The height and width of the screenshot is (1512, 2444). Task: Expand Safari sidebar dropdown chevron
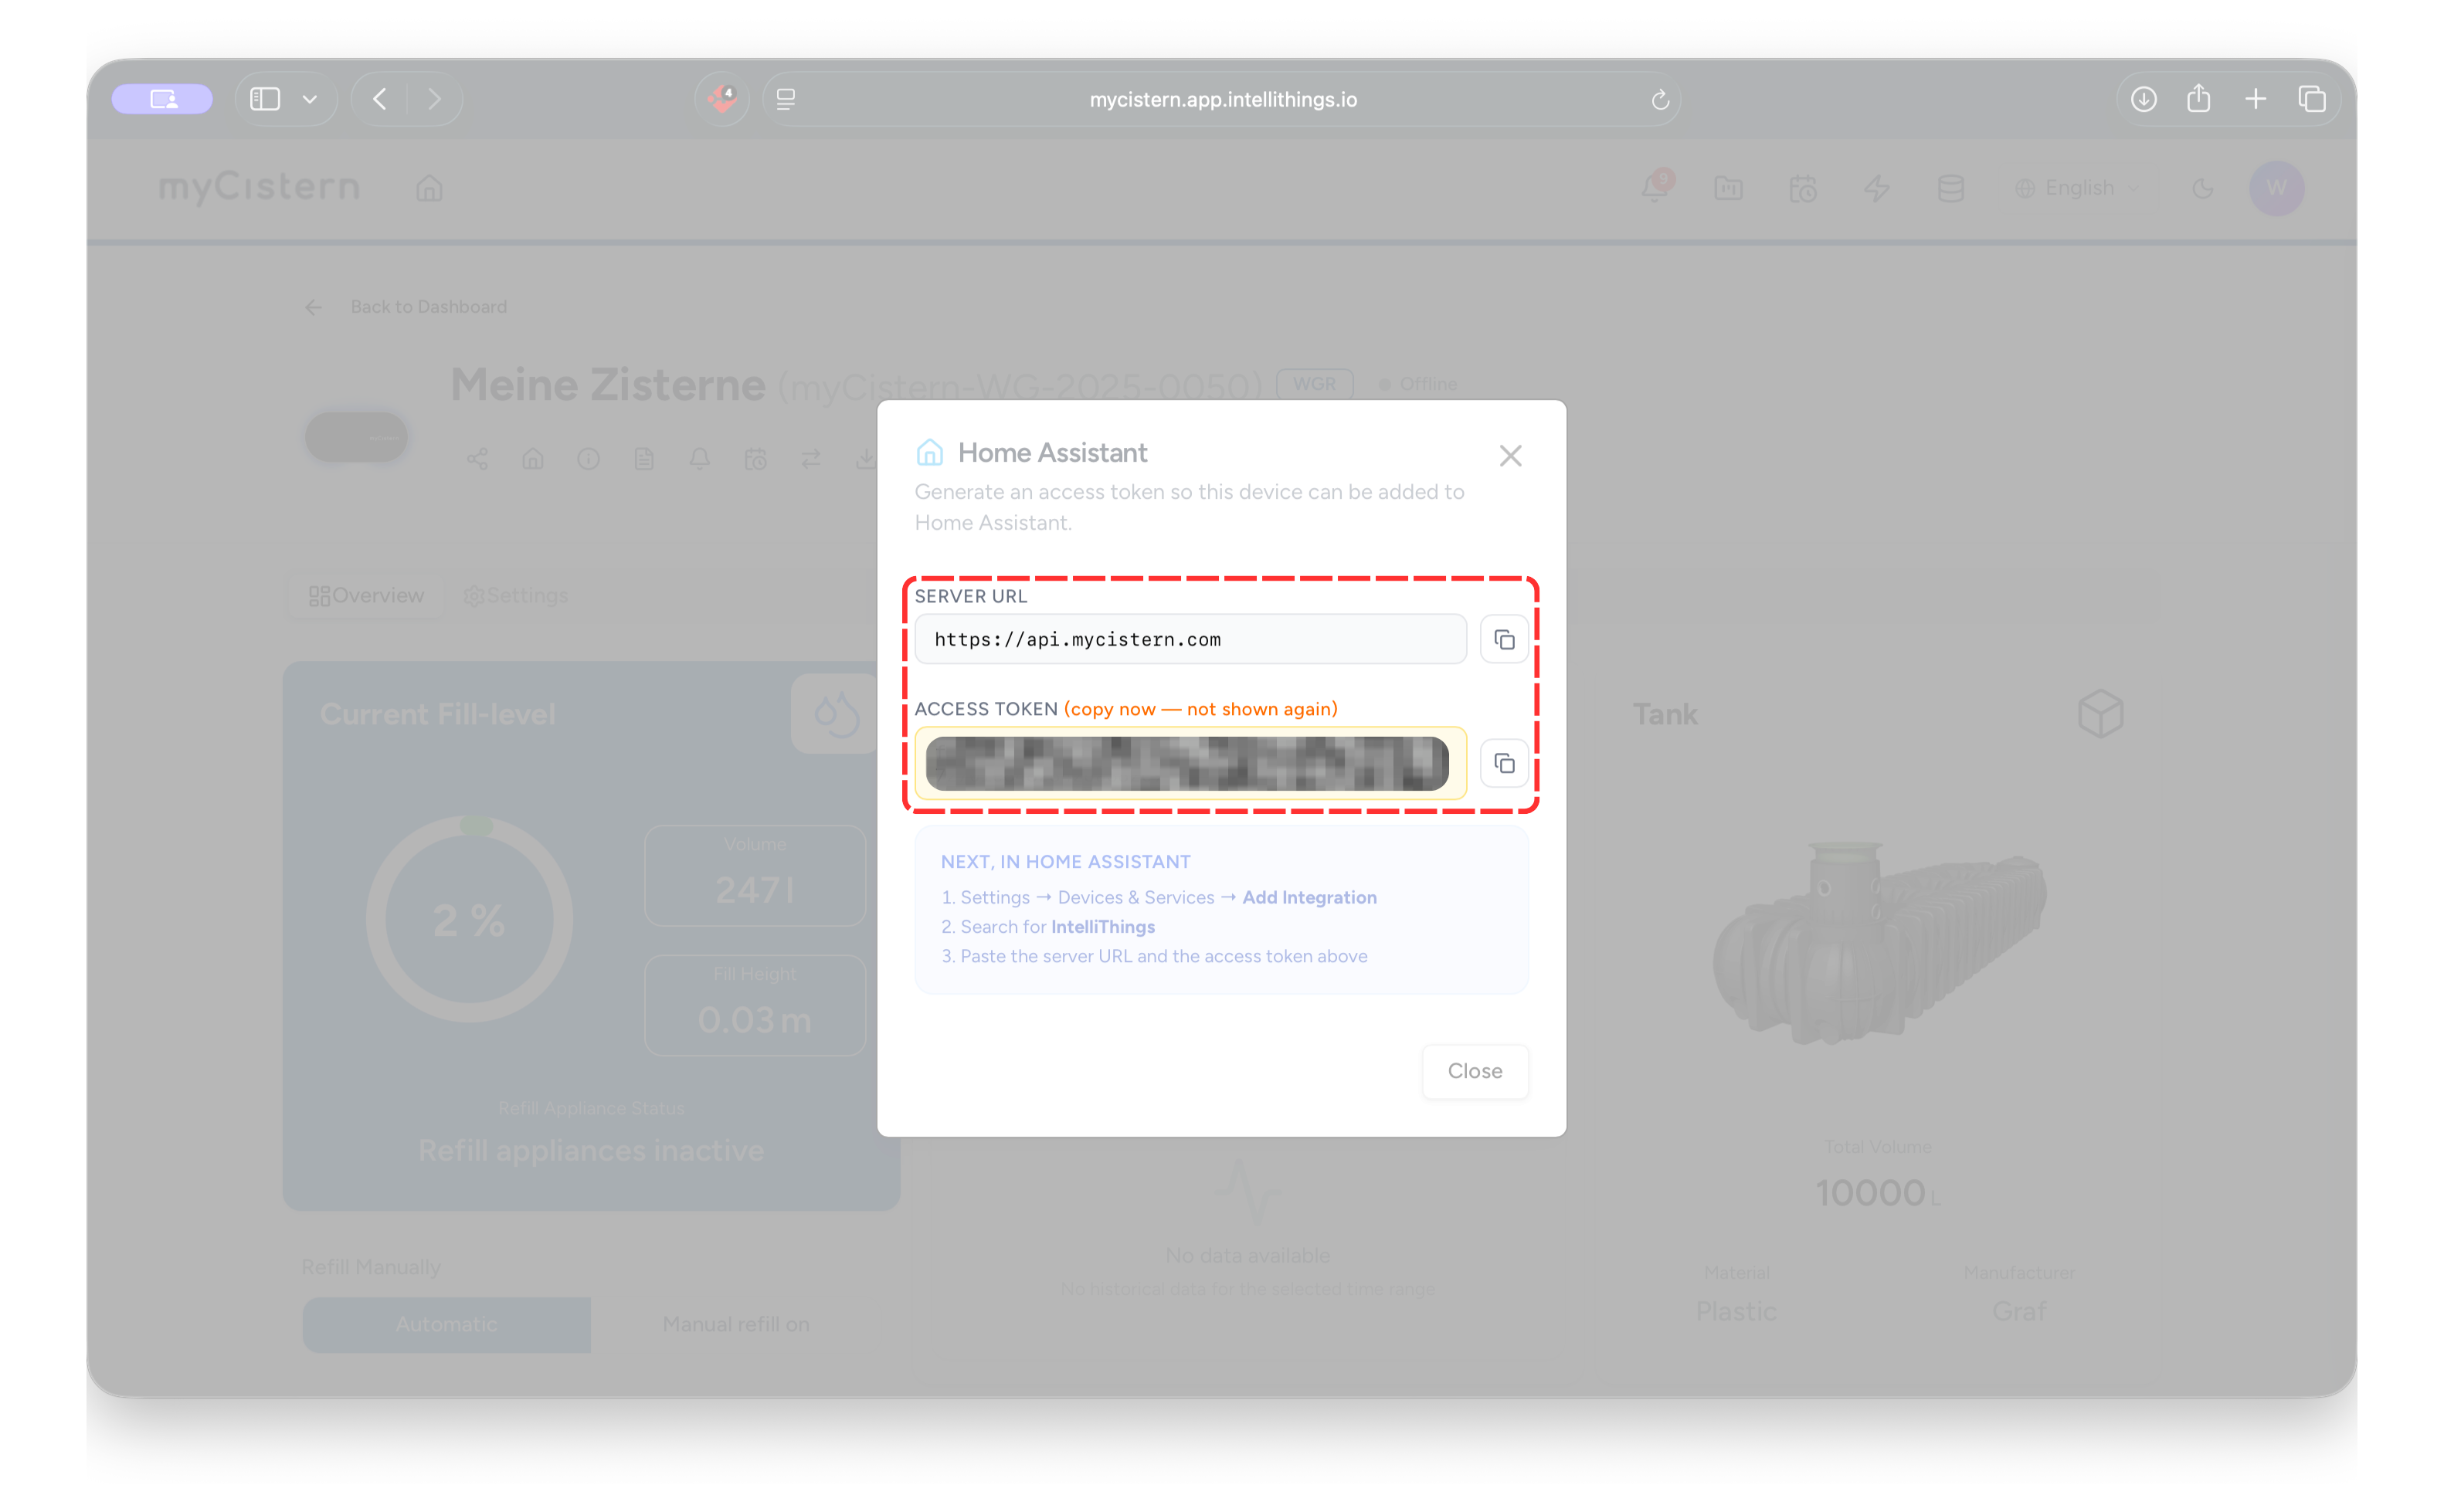coord(310,99)
